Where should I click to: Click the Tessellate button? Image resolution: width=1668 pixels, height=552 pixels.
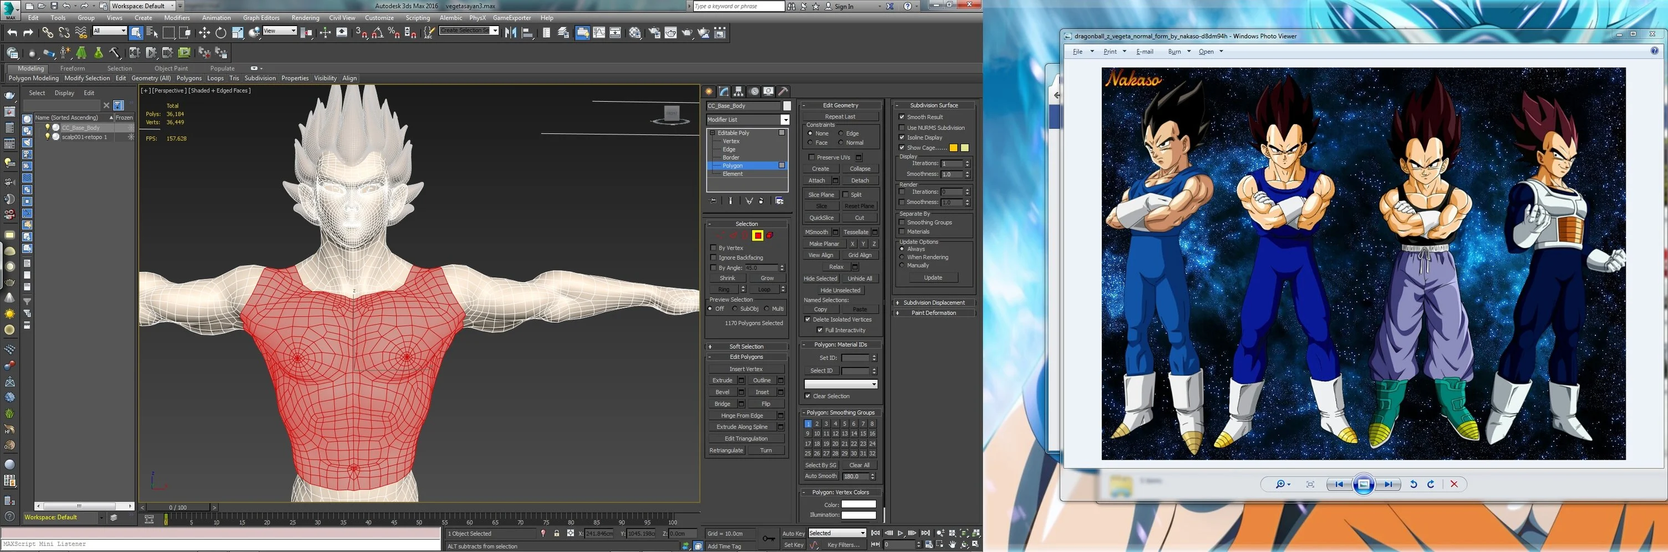click(856, 232)
